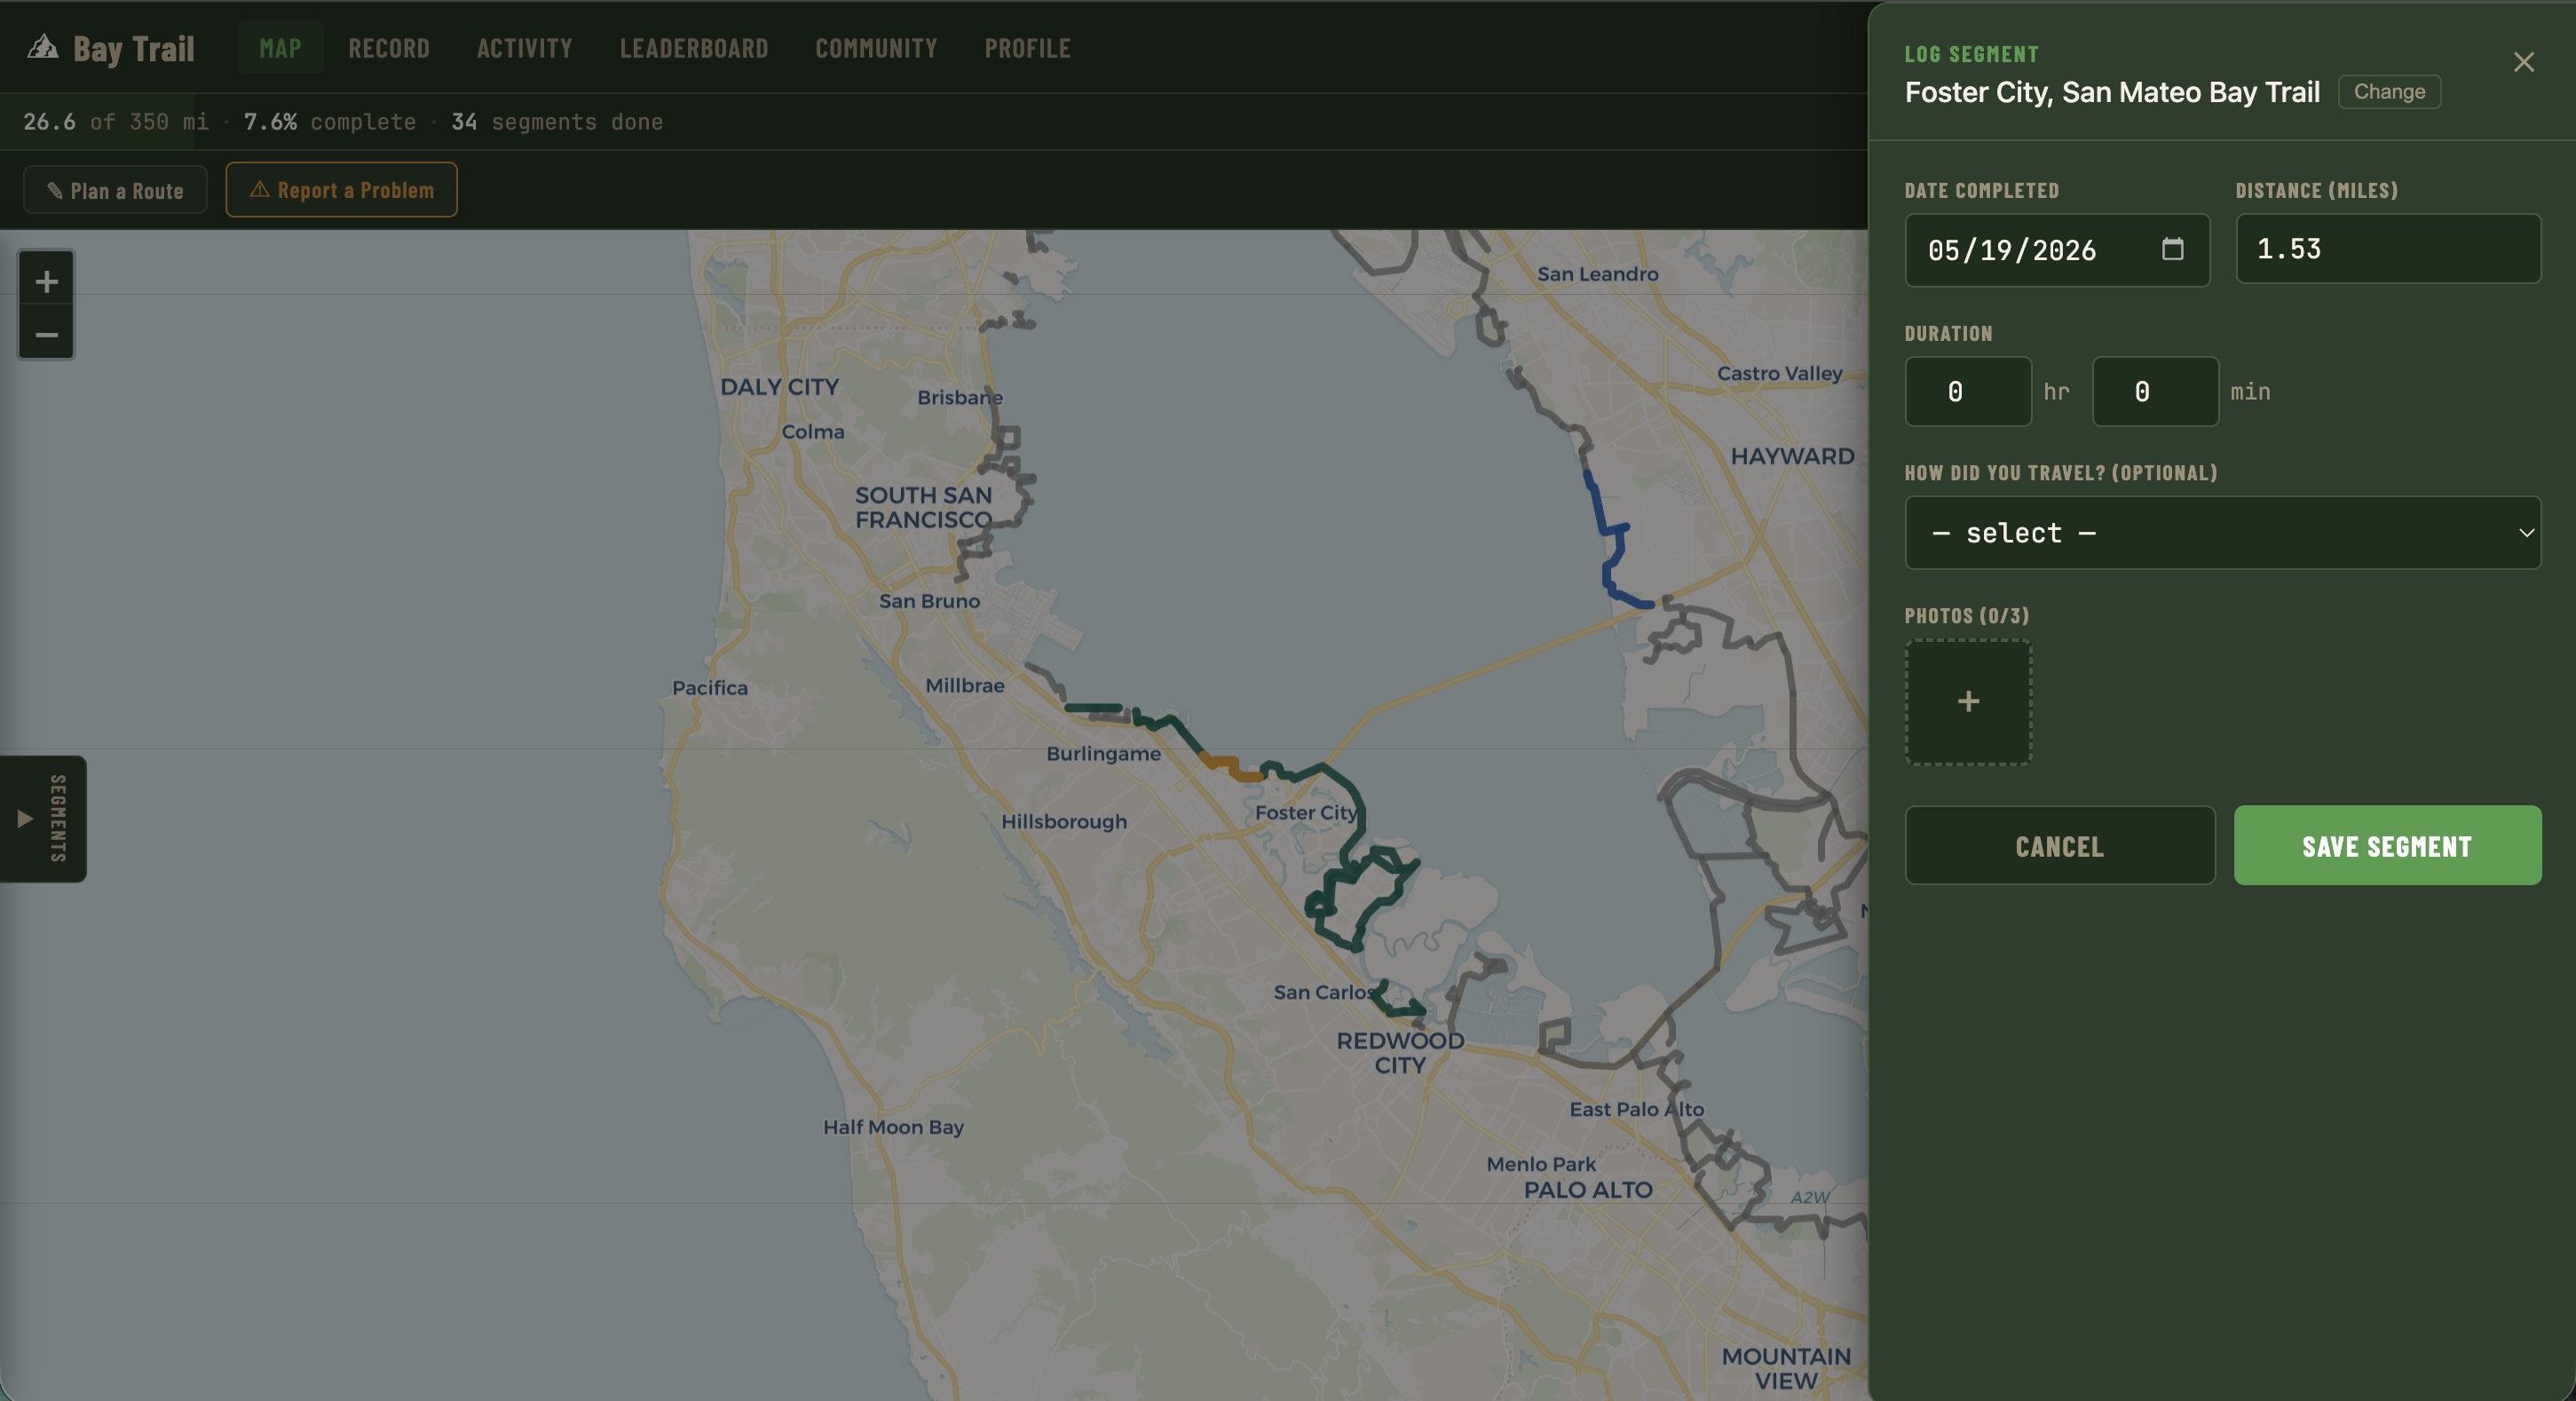The height and width of the screenshot is (1401, 2576).
Task: Click the San Leandro map label
Action: (x=1597, y=274)
